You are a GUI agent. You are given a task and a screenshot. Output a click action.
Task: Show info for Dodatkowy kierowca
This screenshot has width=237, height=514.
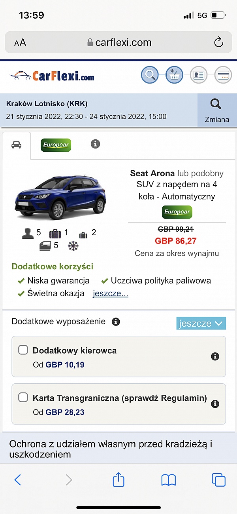coord(215,356)
